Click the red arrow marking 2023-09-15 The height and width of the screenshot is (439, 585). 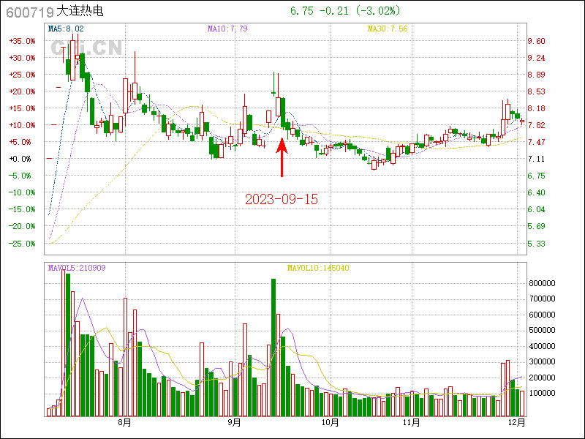283,158
